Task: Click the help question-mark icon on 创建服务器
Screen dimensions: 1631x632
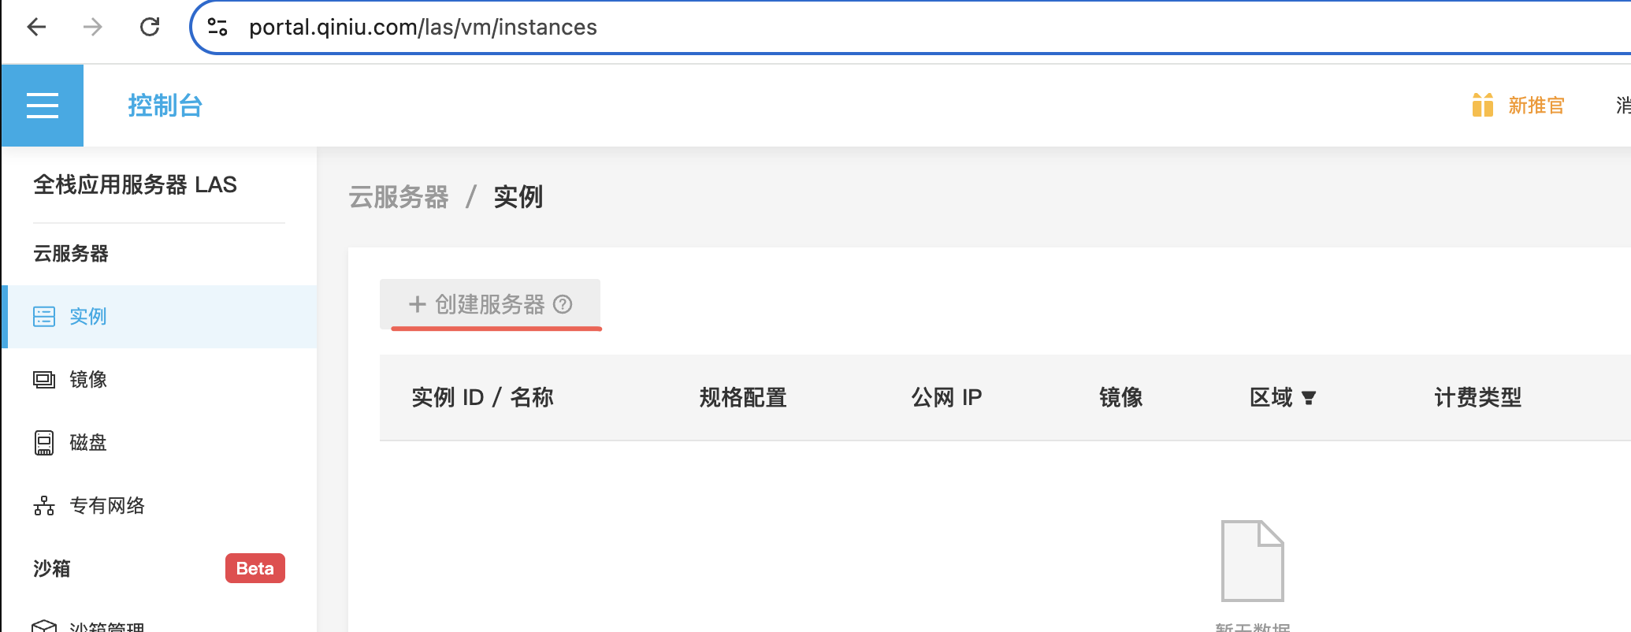Action: click(x=563, y=304)
